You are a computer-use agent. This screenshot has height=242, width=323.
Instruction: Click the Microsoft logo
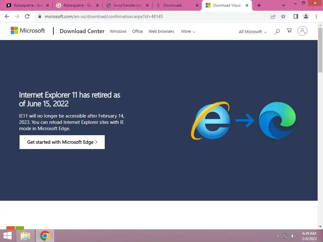coord(28,31)
